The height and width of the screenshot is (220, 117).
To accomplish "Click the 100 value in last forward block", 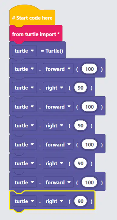I will click(x=90, y=182).
